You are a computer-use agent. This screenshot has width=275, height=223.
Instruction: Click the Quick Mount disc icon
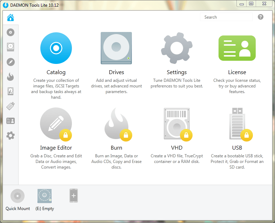(x=18, y=196)
